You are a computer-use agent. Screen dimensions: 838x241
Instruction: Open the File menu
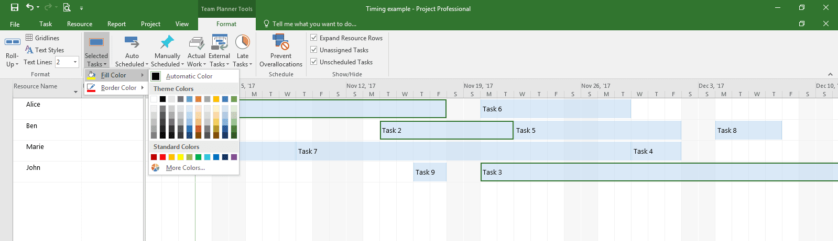pos(15,24)
